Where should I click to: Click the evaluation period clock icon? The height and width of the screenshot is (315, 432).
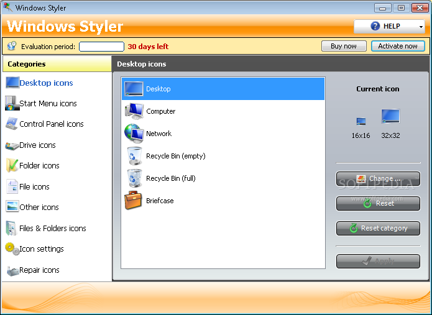click(x=12, y=46)
